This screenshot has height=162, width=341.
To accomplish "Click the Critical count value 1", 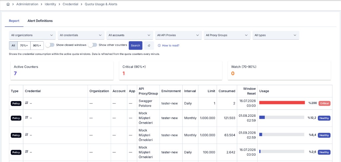I will (124, 74).
